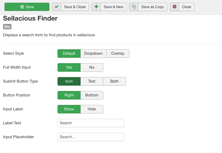
Task: Click the plus icon for Save & New
Action: click(x=96, y=7)
